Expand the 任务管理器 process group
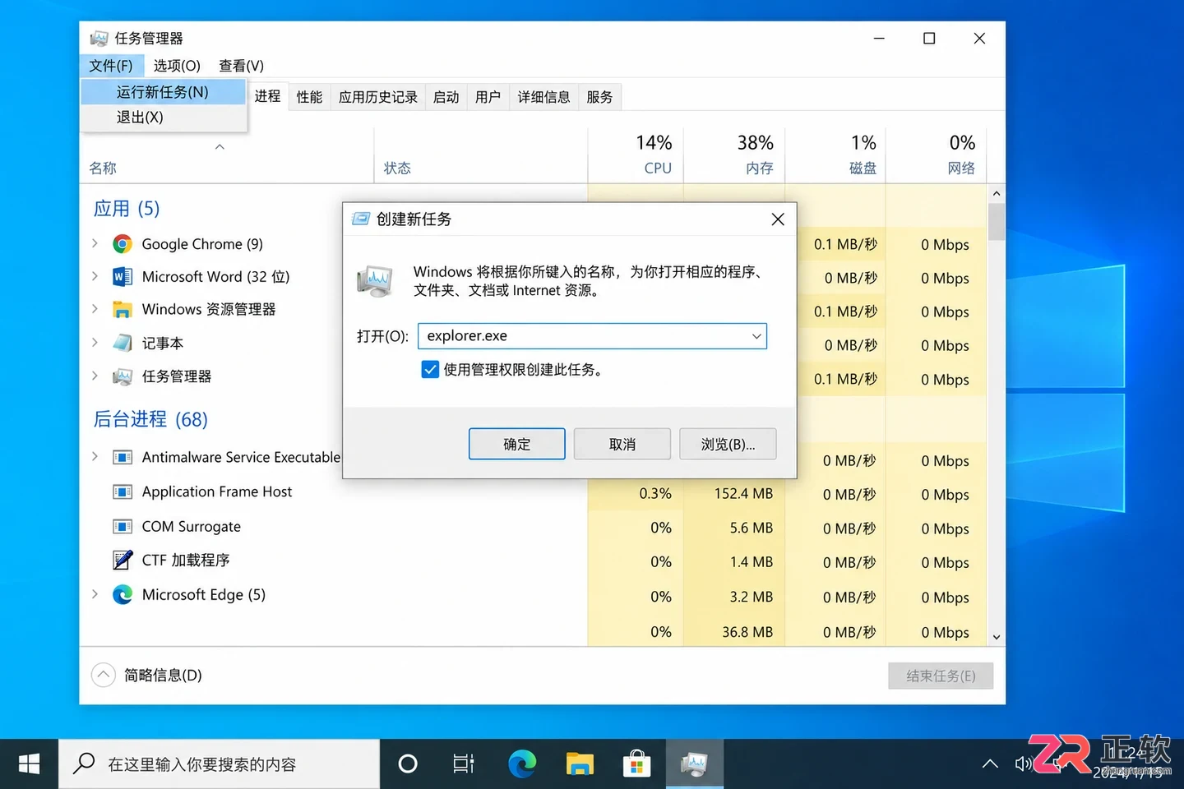 [95, 376]
